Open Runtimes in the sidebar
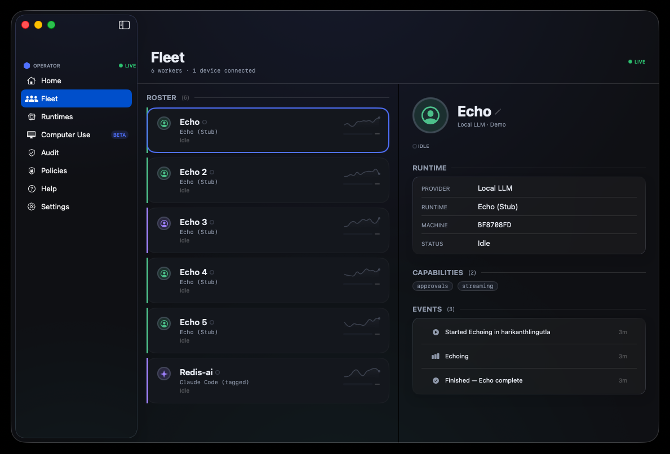This screenshot has height=454, width=670. [x=76, y=116]
